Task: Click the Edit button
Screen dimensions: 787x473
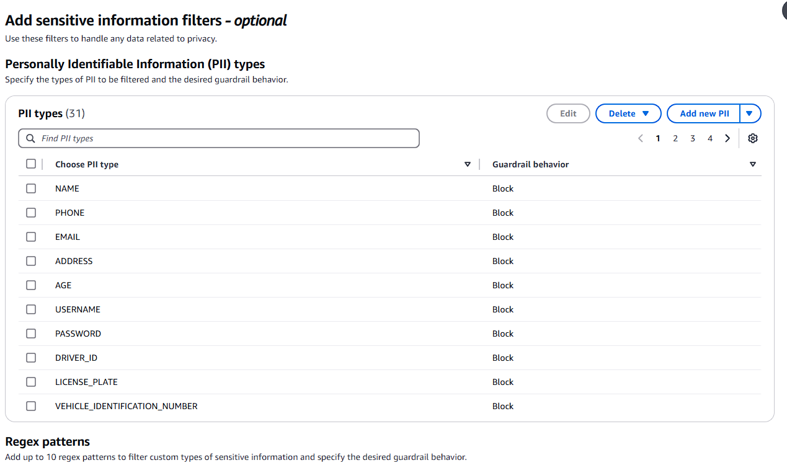Action: [x=568, y=113]
